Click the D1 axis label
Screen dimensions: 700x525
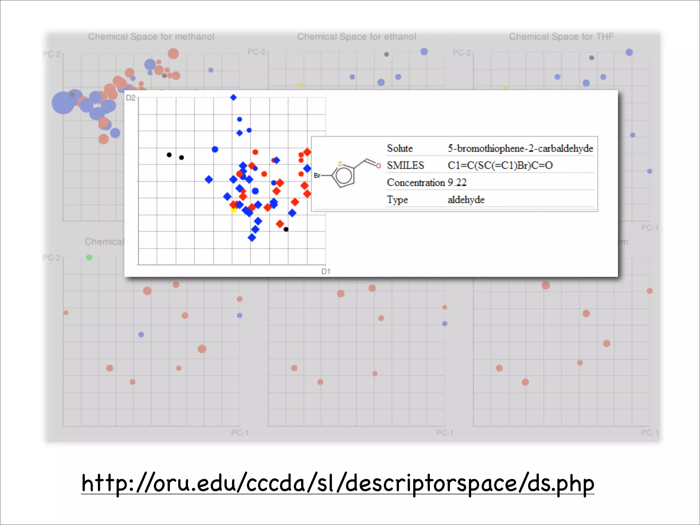[x=326, y=271]
